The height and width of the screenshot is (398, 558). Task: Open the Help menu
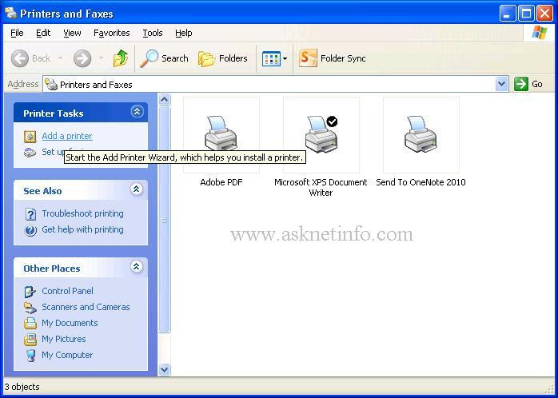183,33
